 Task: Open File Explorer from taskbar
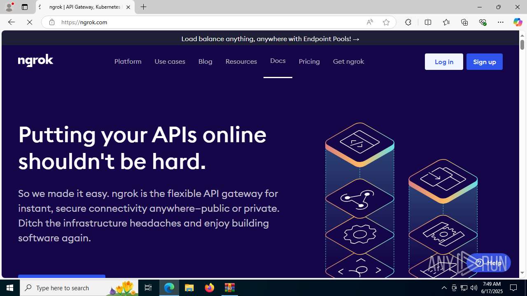tap(189, 288)
